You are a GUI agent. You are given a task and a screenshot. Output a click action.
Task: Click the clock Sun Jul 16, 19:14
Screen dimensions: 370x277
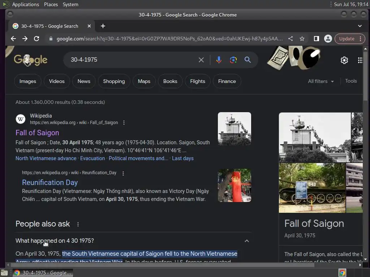click(x=351, y=4)
